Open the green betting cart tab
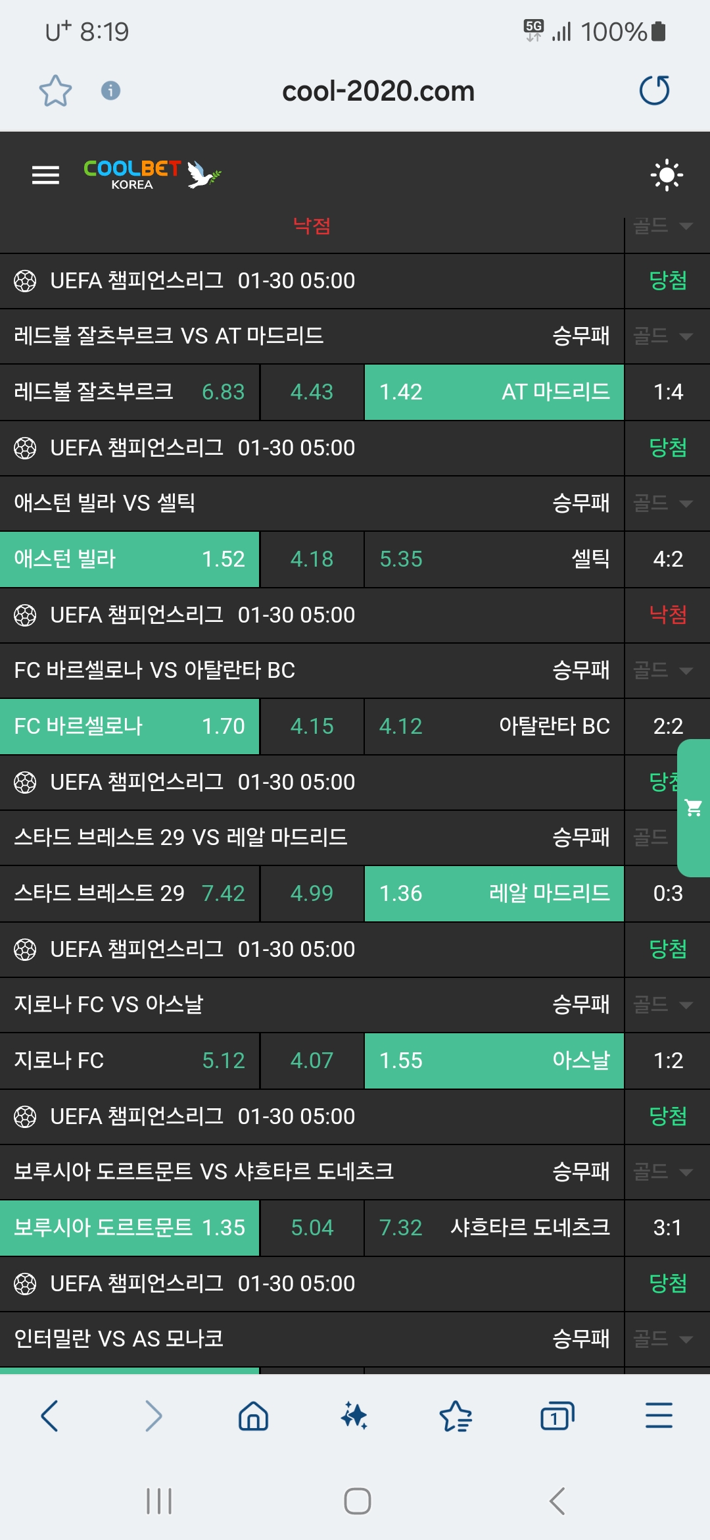 point(694,808)
